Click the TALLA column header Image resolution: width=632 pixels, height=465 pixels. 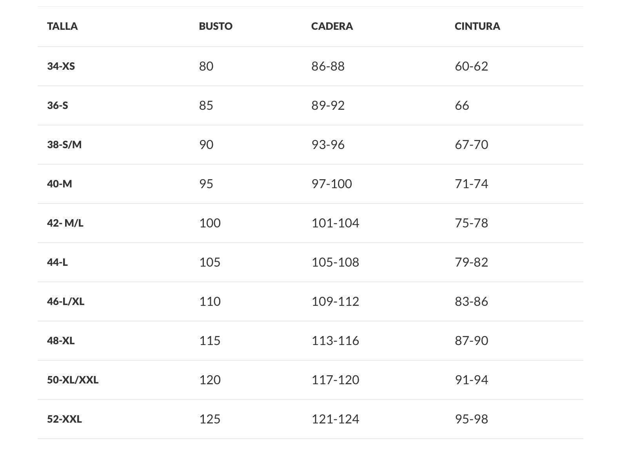tap(62, 26)
